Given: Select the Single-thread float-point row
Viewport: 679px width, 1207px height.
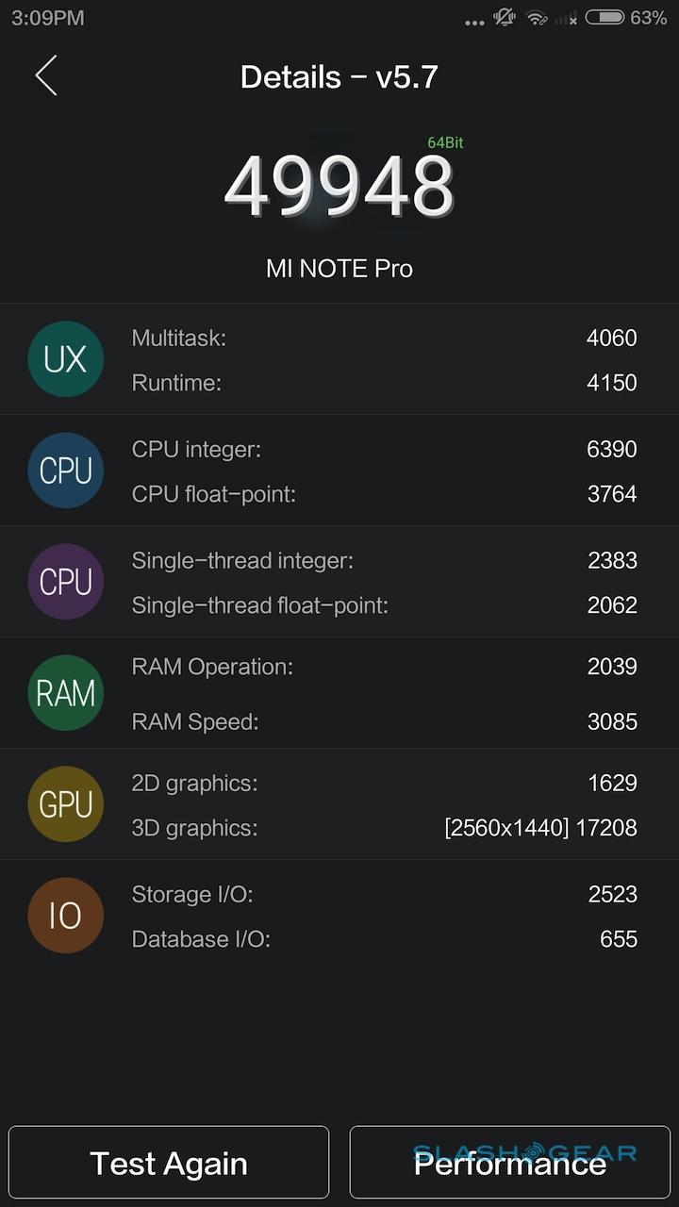Looking at the screenshot, I should coord(384,605).
